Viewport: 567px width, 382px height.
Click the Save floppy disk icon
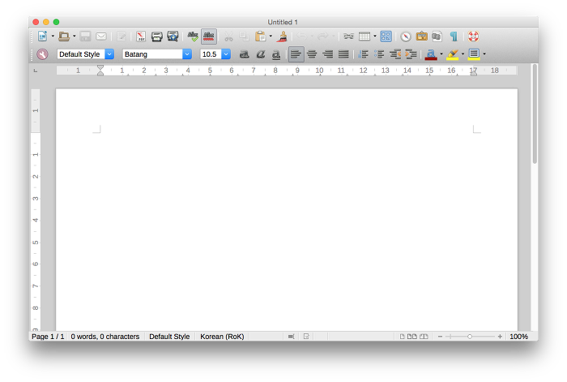[x=85, y=36]
